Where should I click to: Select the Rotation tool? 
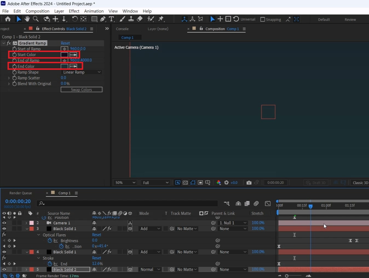pyautogui.click(x=75, y=19)
